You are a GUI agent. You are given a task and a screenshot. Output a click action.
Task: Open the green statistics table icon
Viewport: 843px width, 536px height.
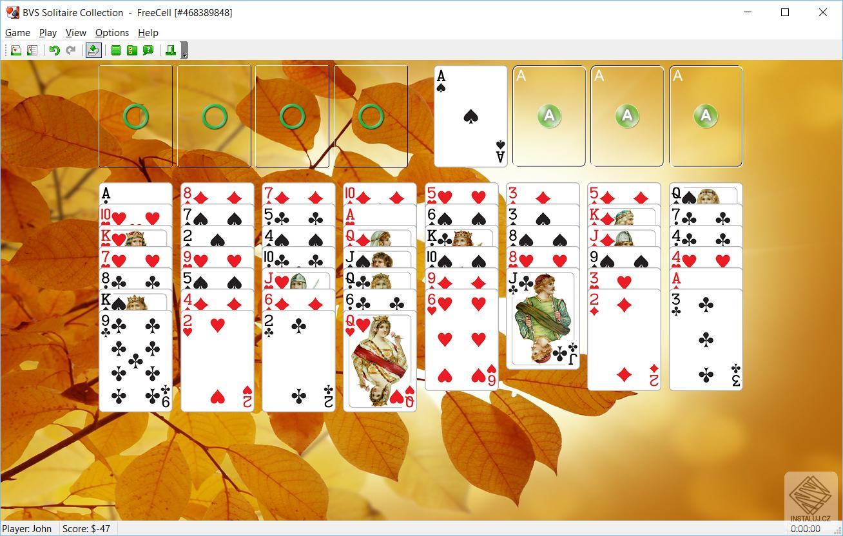116,50
